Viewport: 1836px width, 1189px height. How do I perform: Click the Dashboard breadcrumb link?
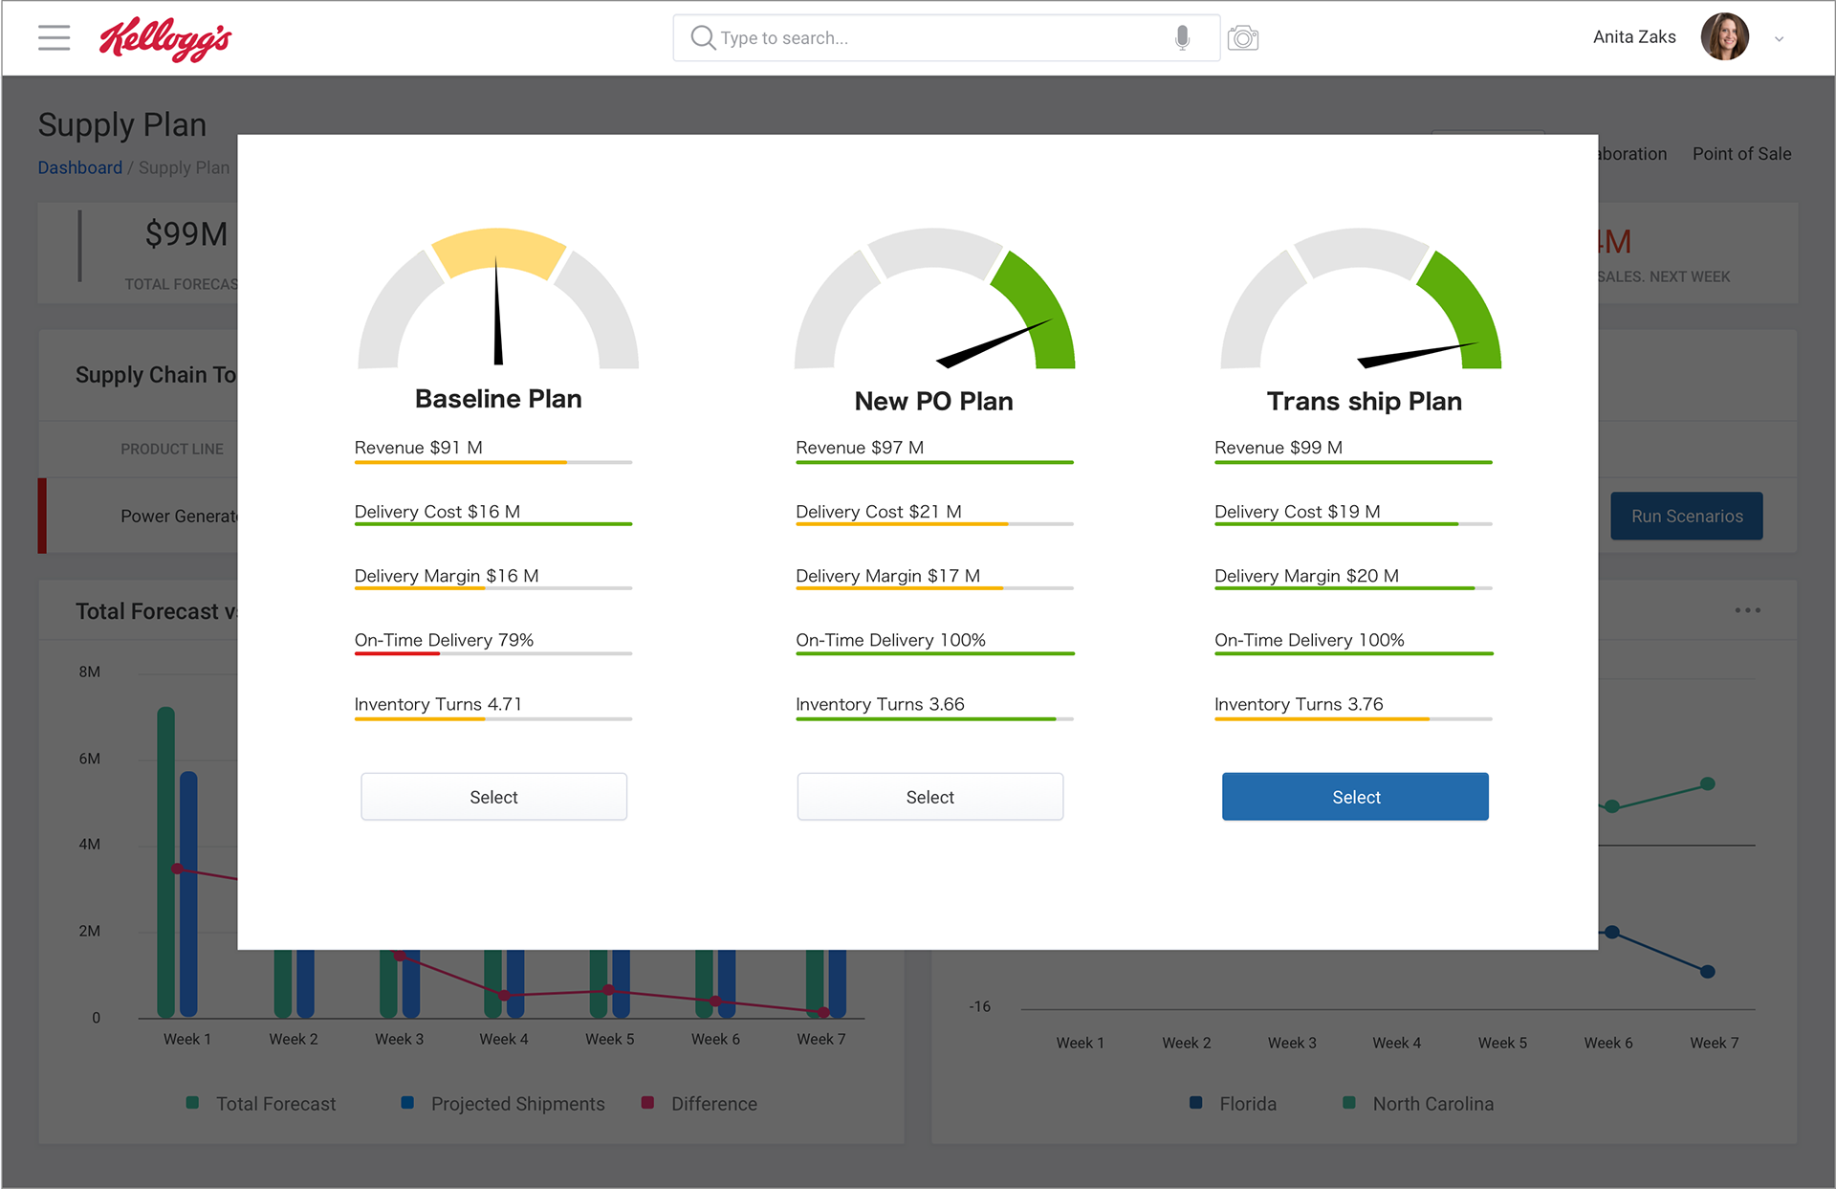point(79,167)
